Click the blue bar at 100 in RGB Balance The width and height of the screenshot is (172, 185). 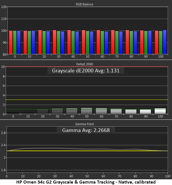165,42
